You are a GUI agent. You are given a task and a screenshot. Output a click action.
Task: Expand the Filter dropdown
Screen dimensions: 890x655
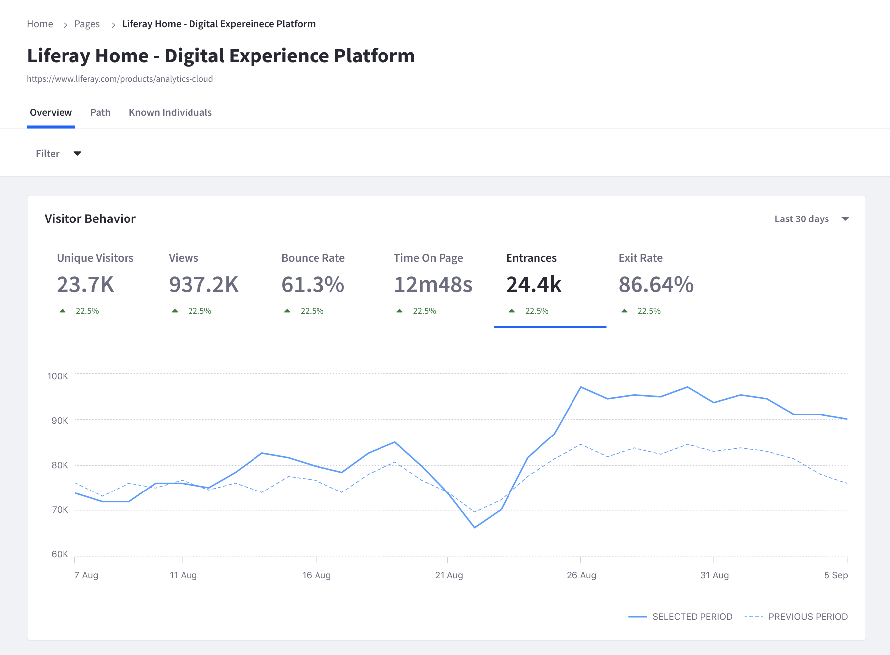click(x=58, y=154)
